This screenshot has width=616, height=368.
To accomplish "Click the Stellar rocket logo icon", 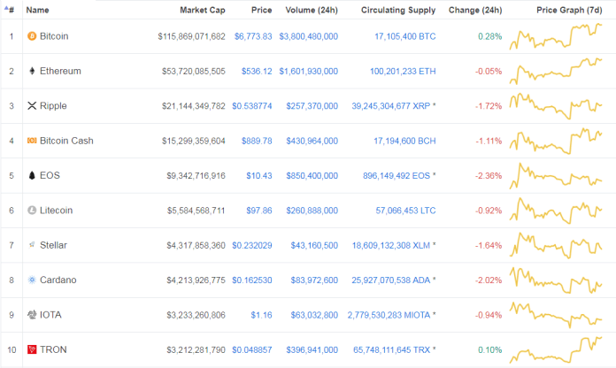I will coord(32,245).
